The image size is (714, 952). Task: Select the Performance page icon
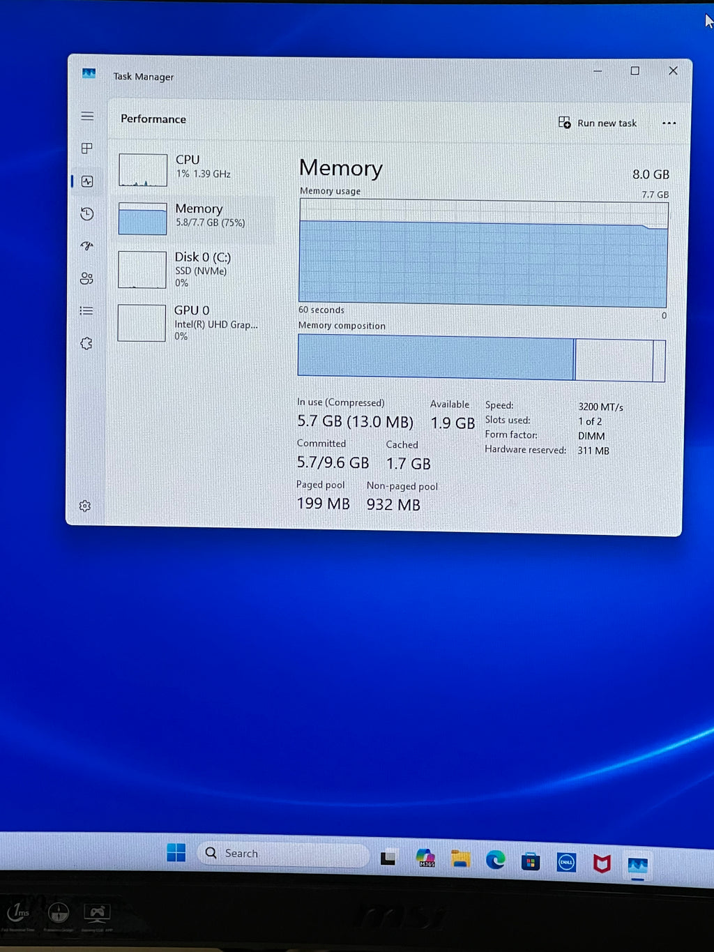[87, 181]
